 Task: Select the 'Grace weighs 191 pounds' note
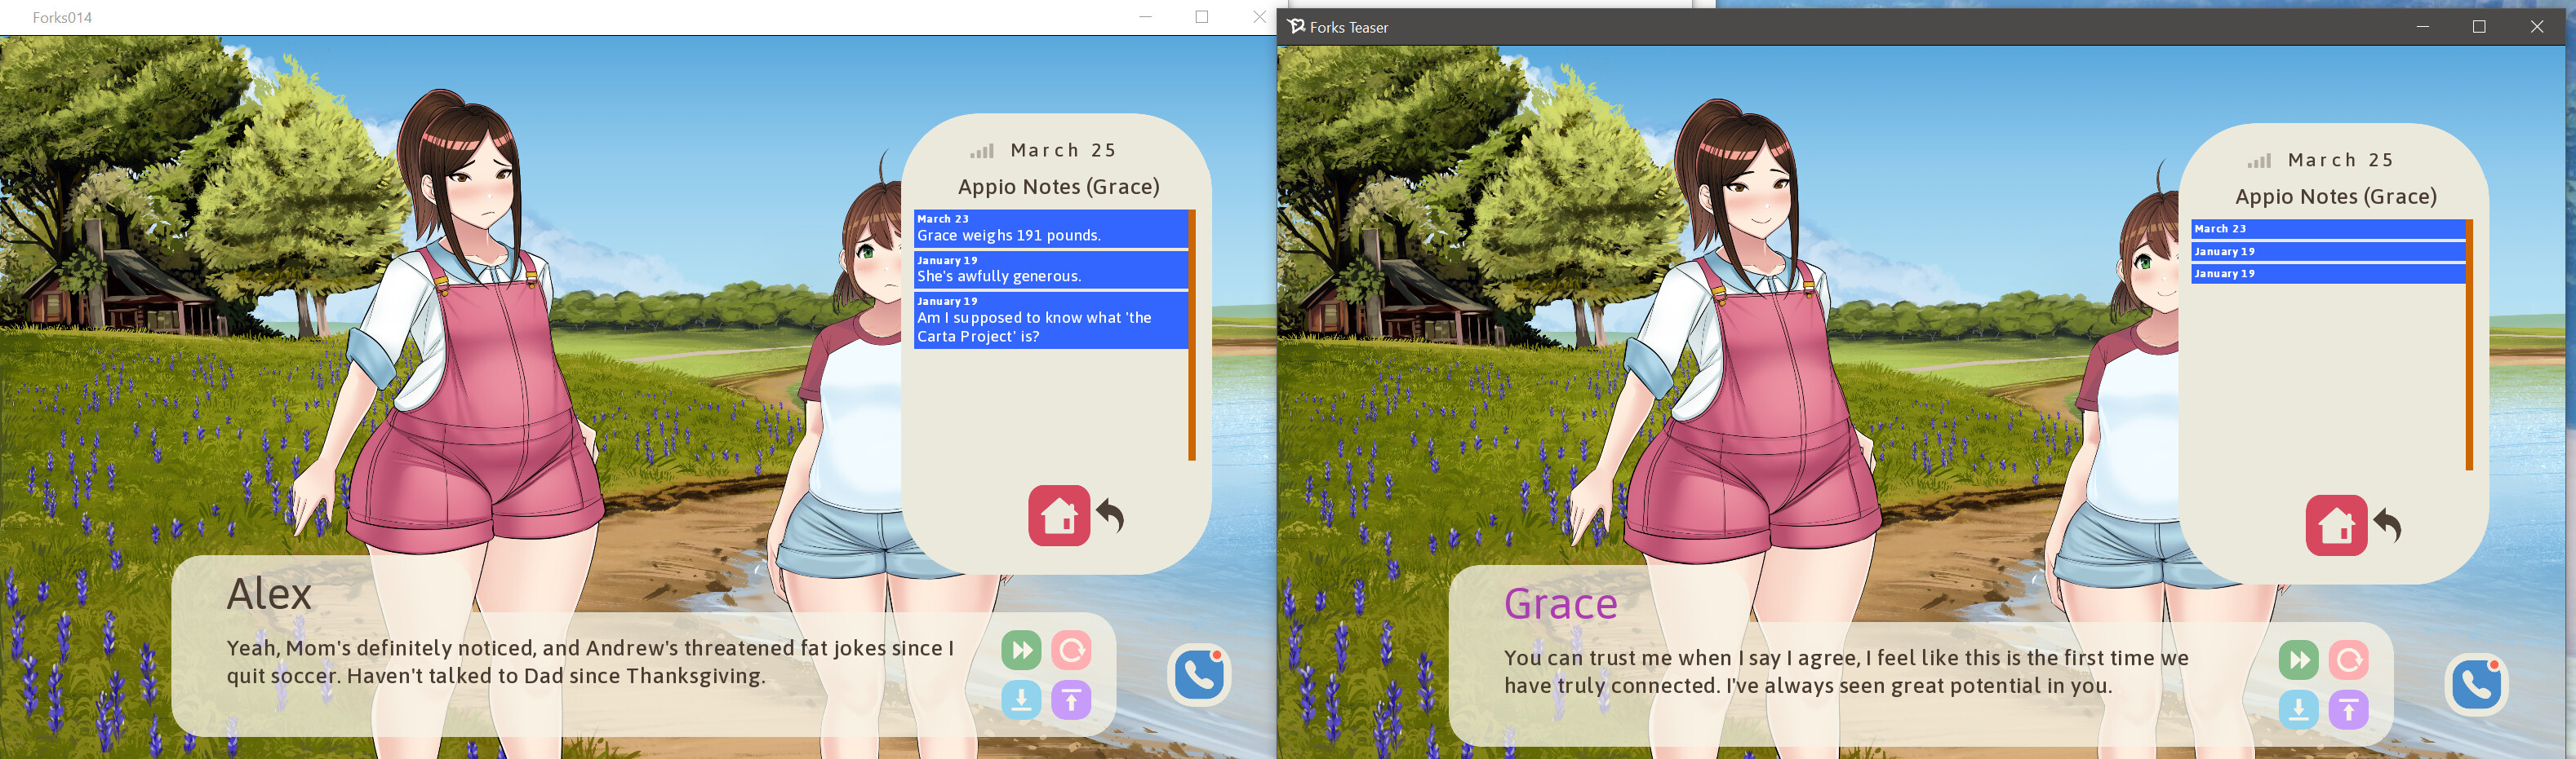click(1050, 229)
